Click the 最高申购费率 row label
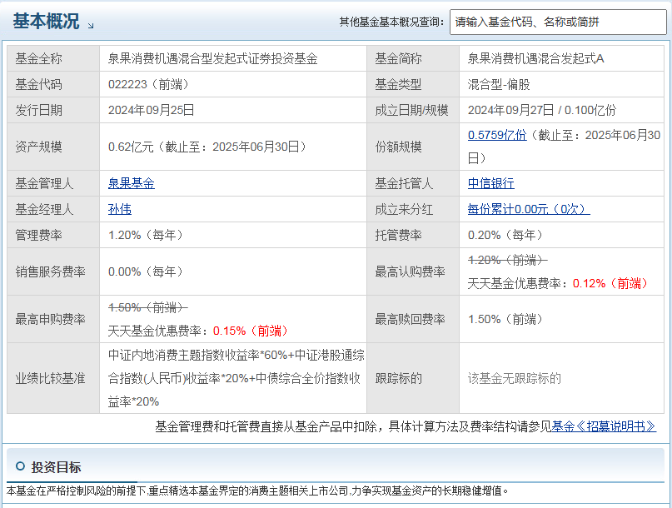Image resolution: width=672 pixels, height=508 pixels. pyautogui.click(x=50, y=320)
